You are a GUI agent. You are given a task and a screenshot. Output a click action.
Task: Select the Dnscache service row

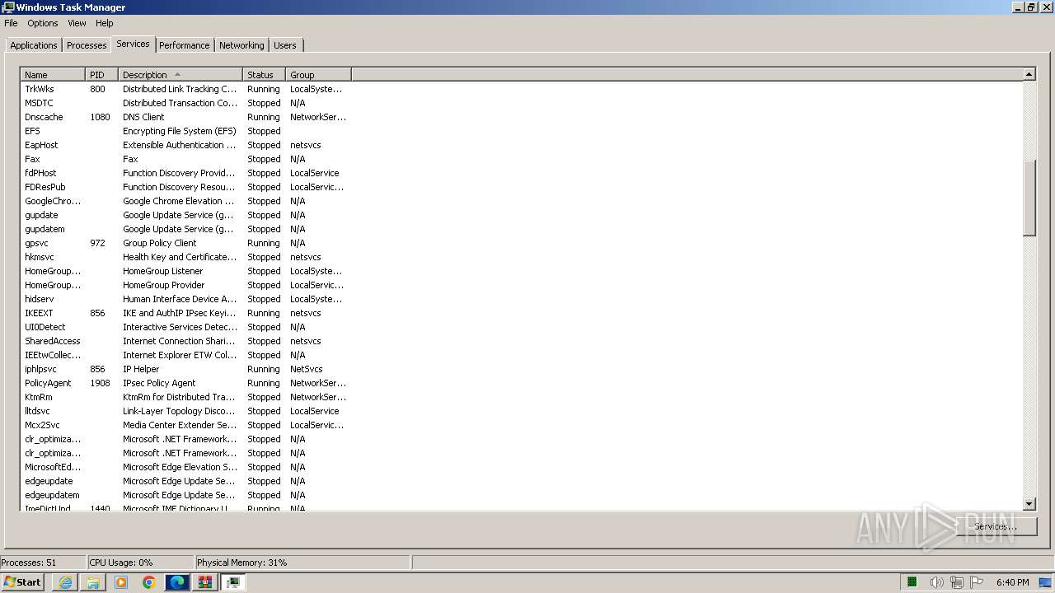click(522, 117)
